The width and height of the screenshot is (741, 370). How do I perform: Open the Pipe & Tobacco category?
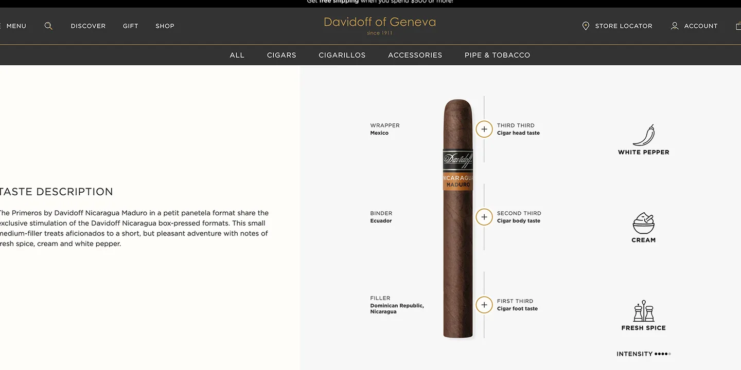(497, 55)
